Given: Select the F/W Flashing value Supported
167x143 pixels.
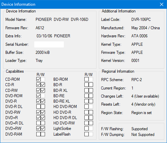Looking at the screenshot, I should pyautogui.click(x=139, y=129).
